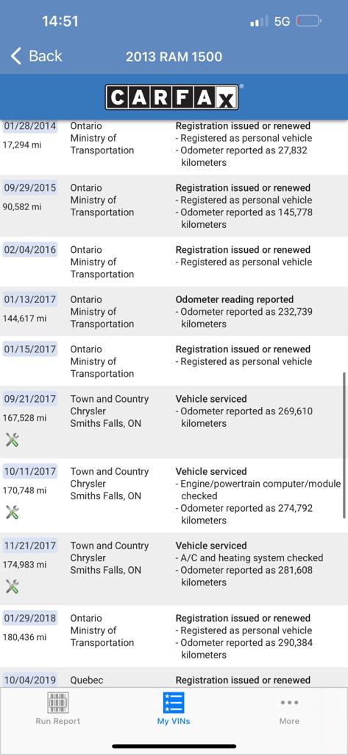Switch to the My VINs tab
This screenshot has height=755, width=348.
[x=174, y=709]
